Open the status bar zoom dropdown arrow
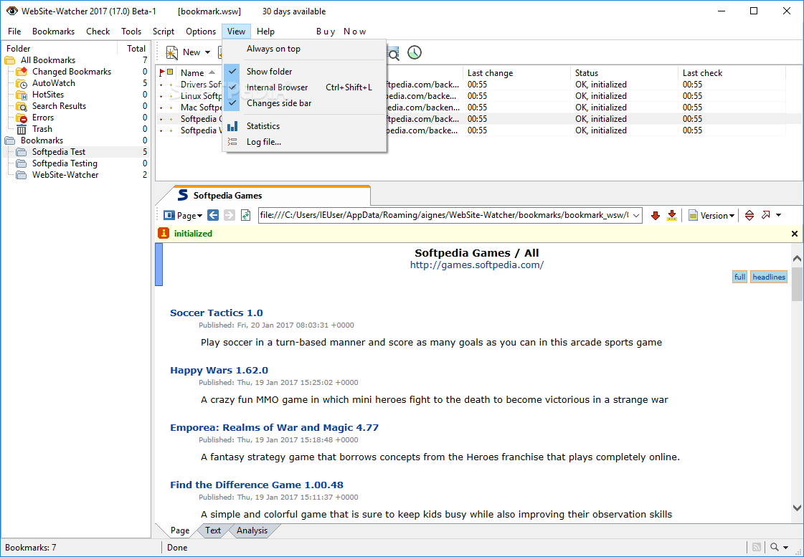Viewport: 804px width, 557px height. (x=785, y=548)
